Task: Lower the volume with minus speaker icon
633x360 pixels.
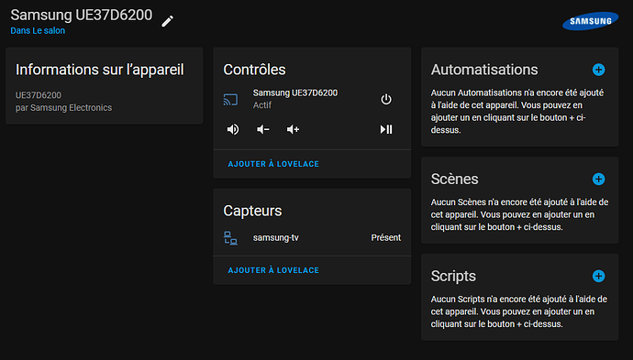Action: tap(262, 129)
